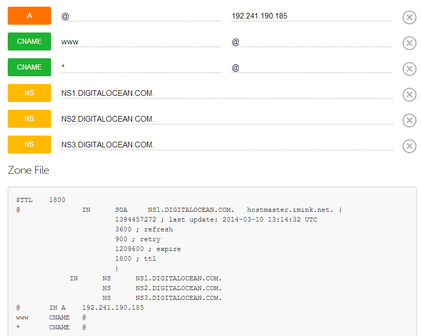Edit the www CNAME name field
The image size is (421, 336).
(x=141, y=42)
